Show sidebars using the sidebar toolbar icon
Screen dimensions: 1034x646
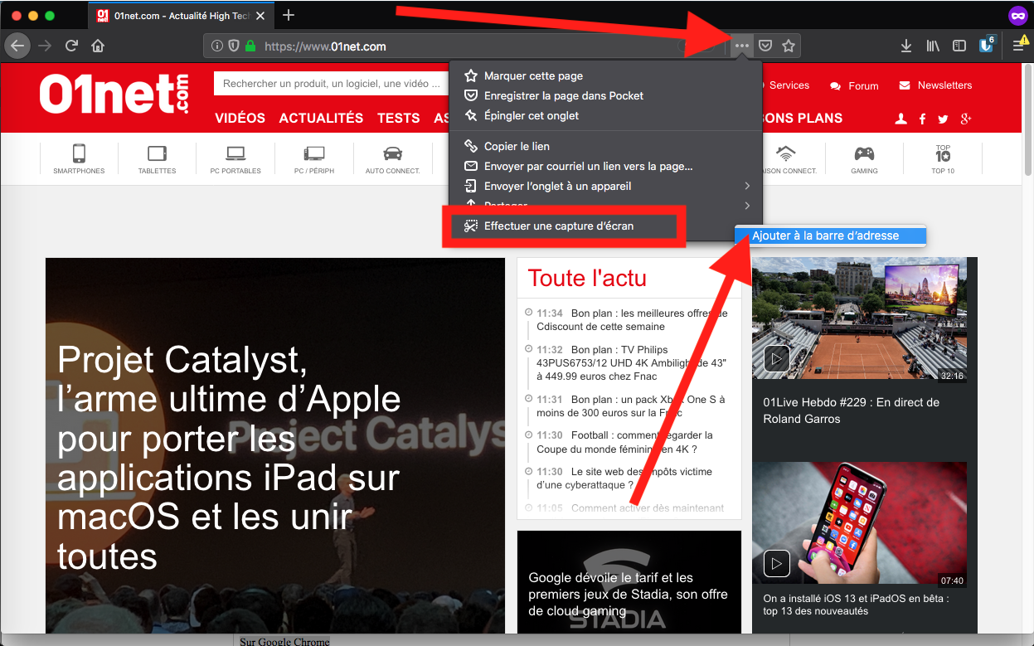[959, 46]
